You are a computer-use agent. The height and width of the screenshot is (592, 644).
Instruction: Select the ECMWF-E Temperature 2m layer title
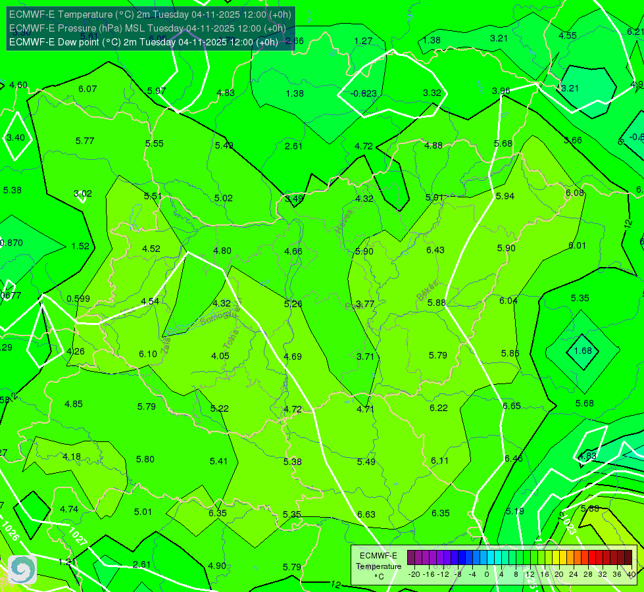(150, 14)
